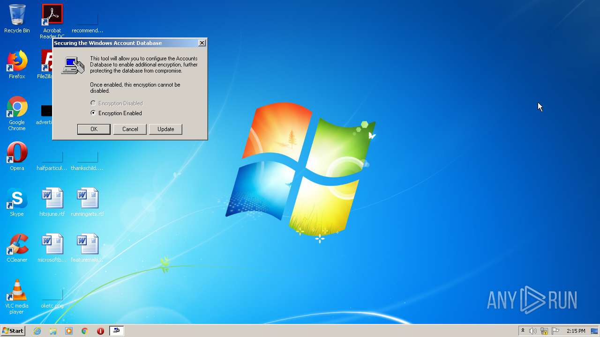Select the oketc.png desktop file
600x337 pixels.
[52, 299]
